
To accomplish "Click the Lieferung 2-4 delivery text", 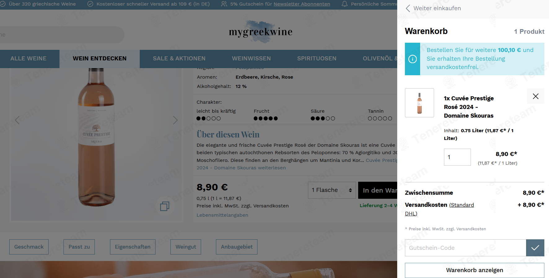I will [378, 206].
